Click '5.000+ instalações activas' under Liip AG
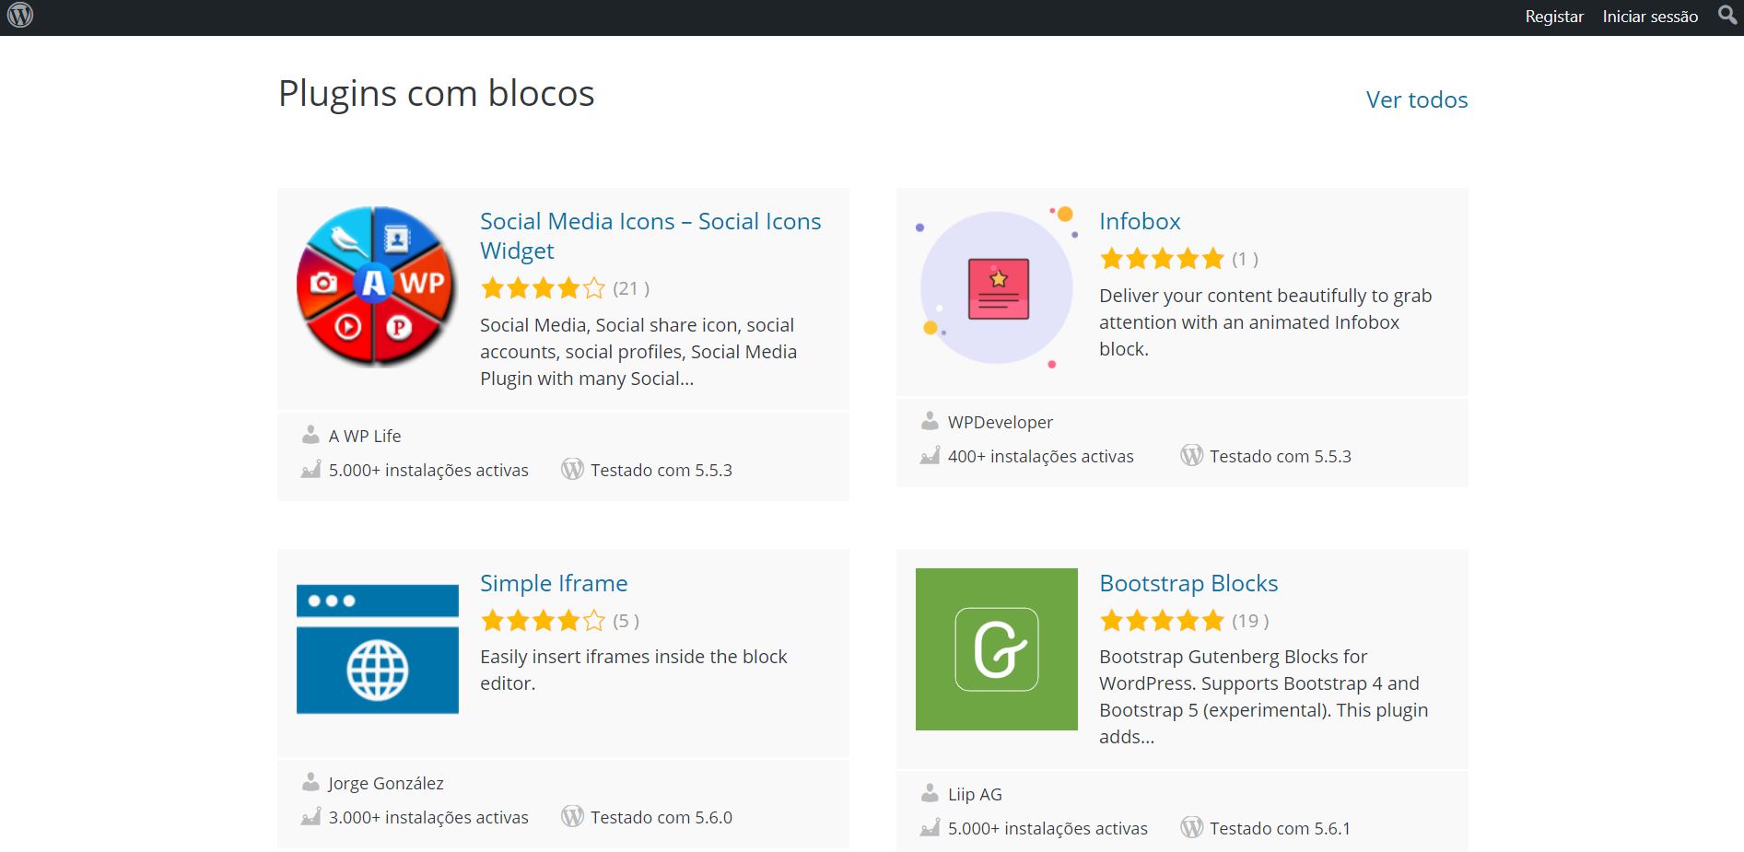Image resolution: width=1744 pixels, height=852 pixels. tap(1048, 828)
